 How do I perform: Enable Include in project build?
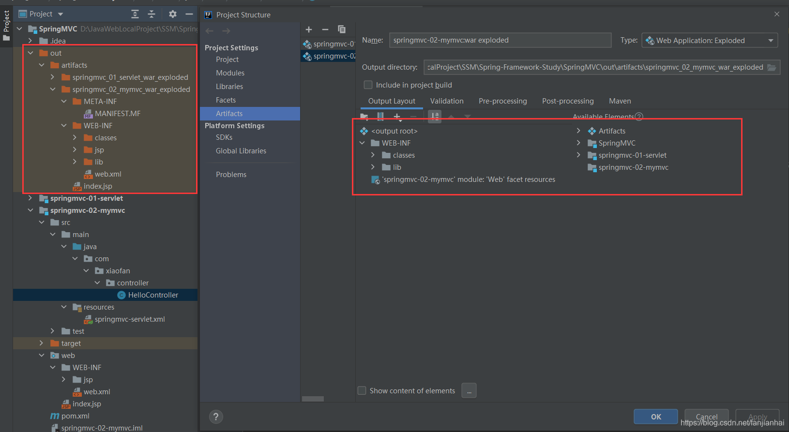[368, 85]
